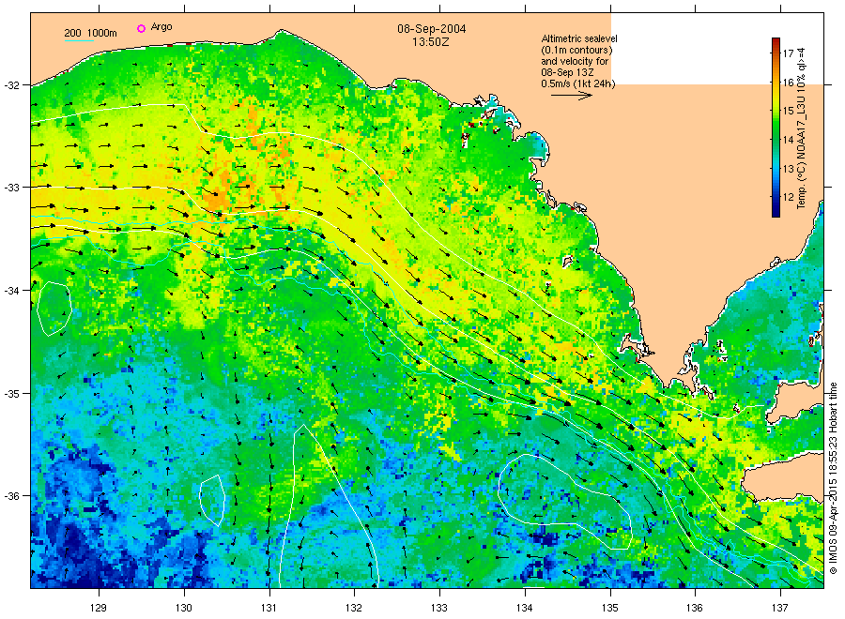The width and height of the screenshot is (845, 619).
Task: Click latitude axis label '-35'
Action: 11,394
